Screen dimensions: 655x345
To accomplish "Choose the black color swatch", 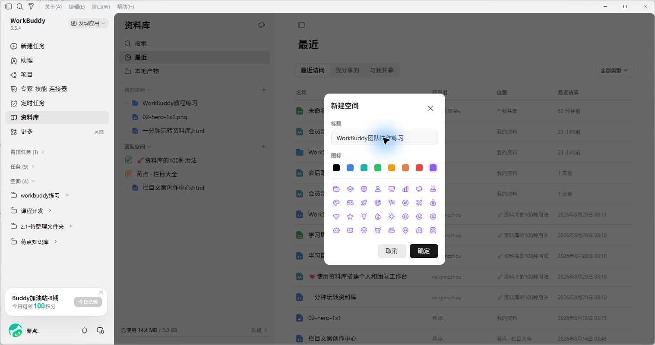I will tap(336, 168).
